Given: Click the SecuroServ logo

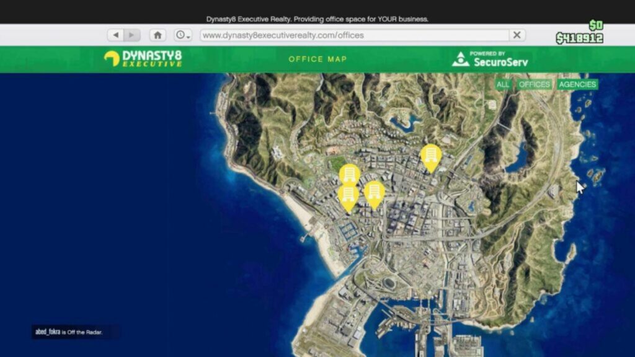Looking at the screenshot, I should pos(493,59).
